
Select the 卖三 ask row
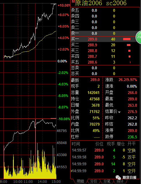tap(105, 22)
